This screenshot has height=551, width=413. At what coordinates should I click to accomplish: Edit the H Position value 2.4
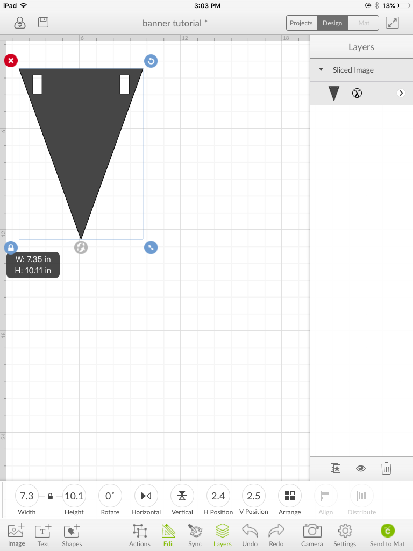(218, 496)
